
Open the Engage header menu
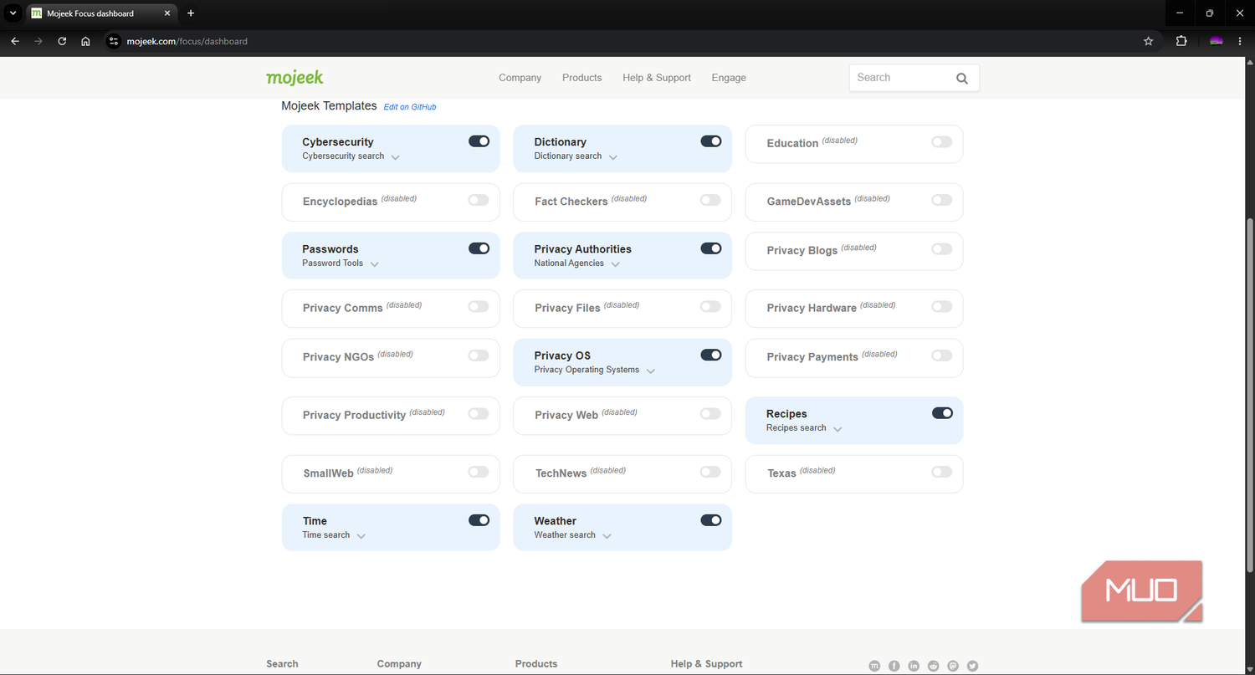729,78
